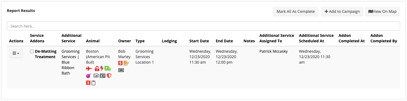
Task: Open View On Map
Action: pyautogui.click(x=382, y=11)
